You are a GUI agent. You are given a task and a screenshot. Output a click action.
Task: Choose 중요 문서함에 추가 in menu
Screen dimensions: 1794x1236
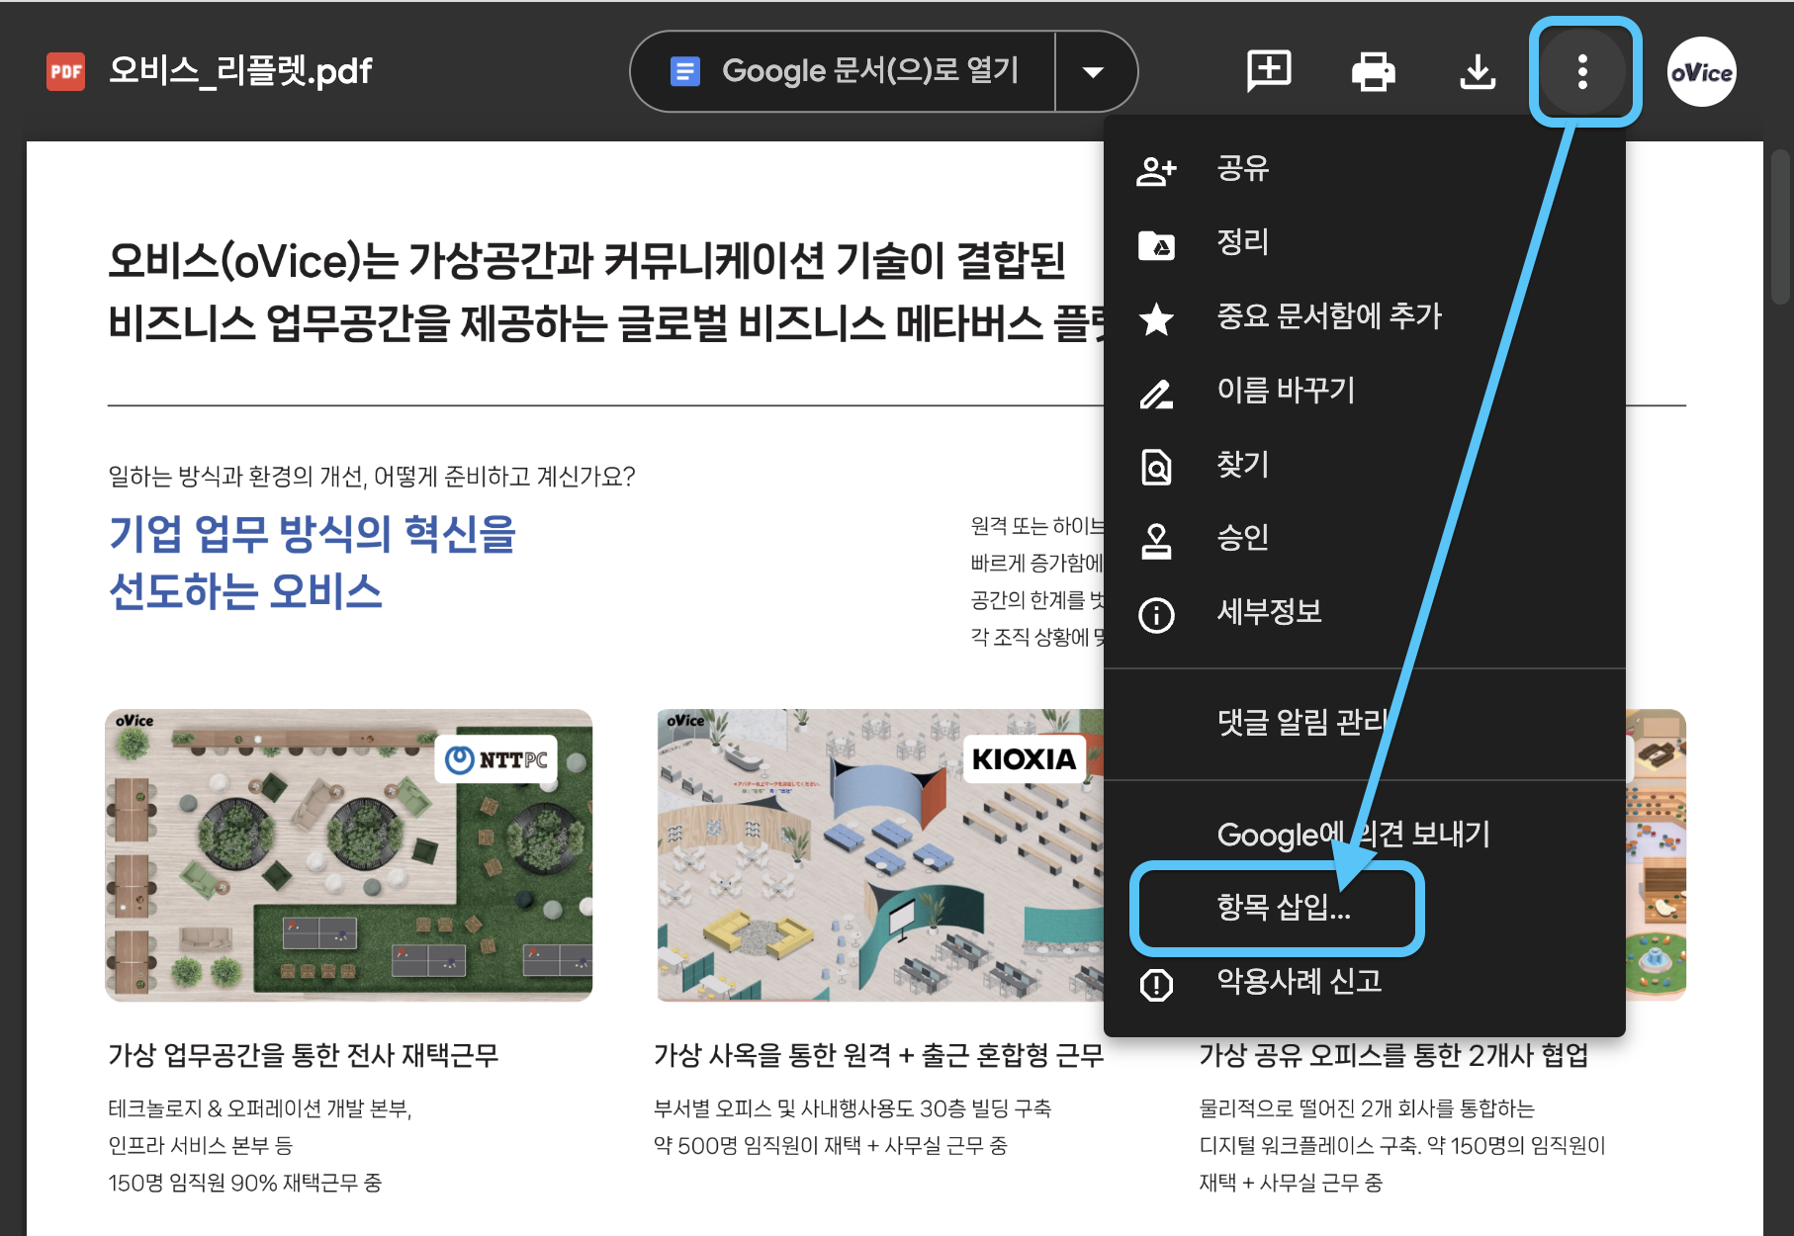pyautogui.click(x=1364, y=316)
